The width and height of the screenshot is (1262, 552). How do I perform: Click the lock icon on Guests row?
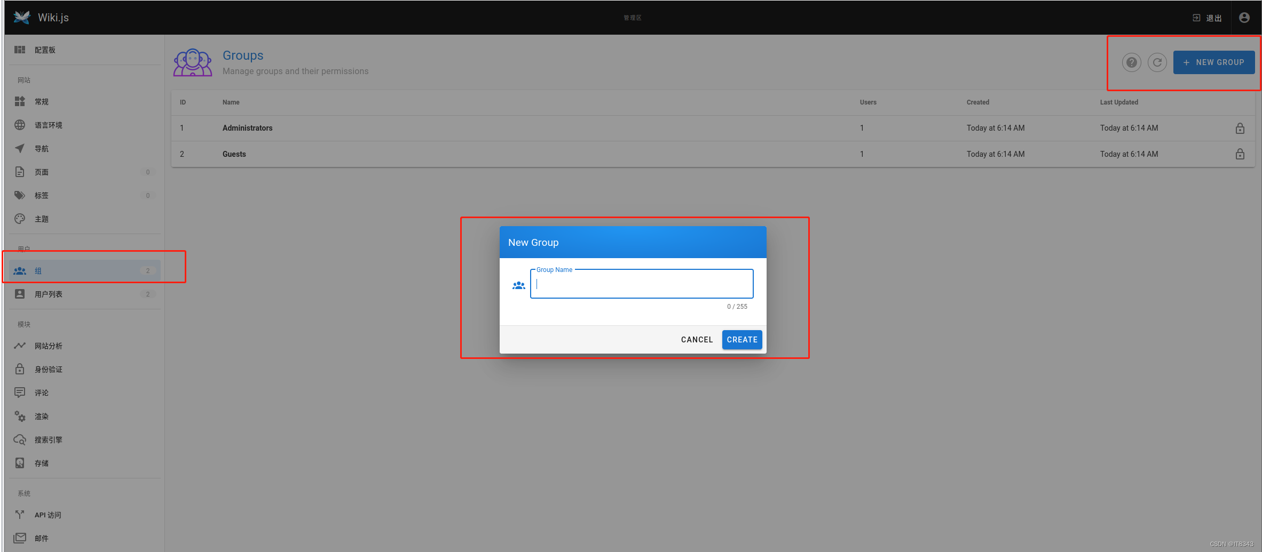(1240, 154)
